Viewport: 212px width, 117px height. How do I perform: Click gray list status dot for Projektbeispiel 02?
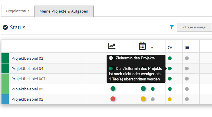tap(187, 58)
